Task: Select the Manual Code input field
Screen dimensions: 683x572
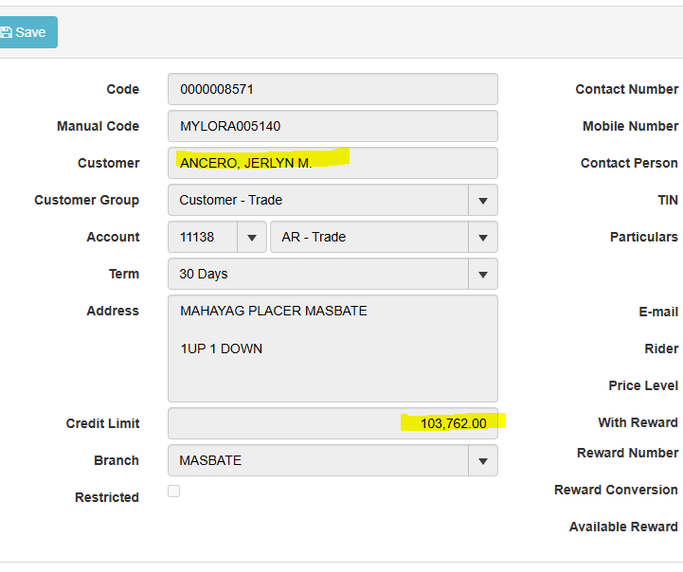Action: (332, 126)
